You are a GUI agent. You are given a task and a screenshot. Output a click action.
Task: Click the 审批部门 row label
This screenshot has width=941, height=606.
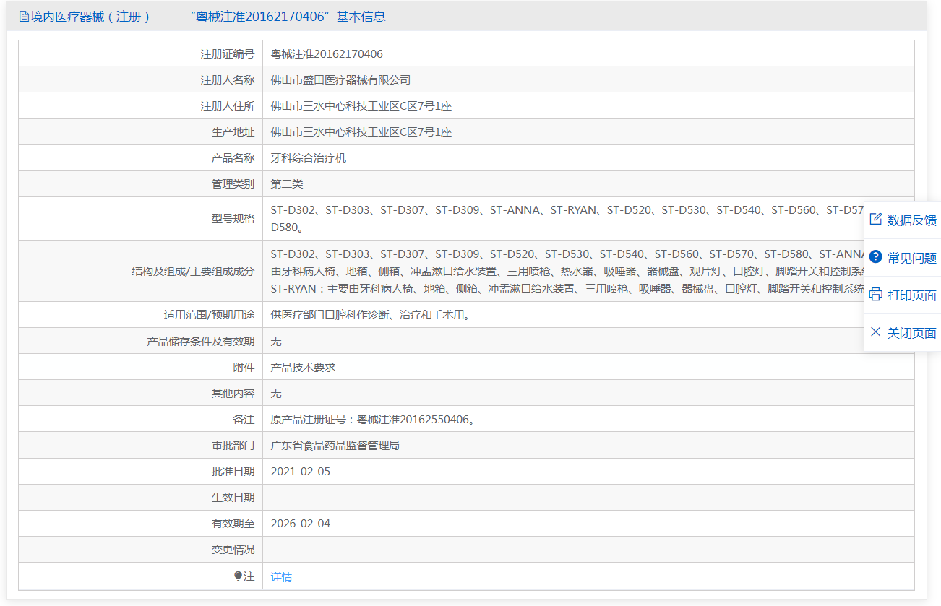[x=233, y=445]
